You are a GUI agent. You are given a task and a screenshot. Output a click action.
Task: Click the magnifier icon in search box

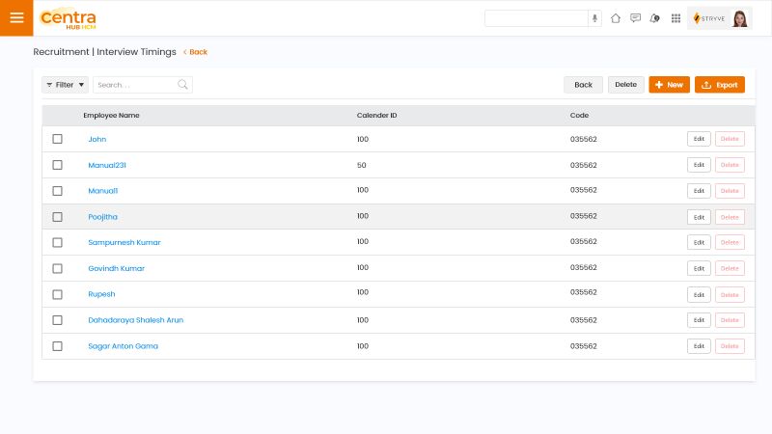(182, 85)
